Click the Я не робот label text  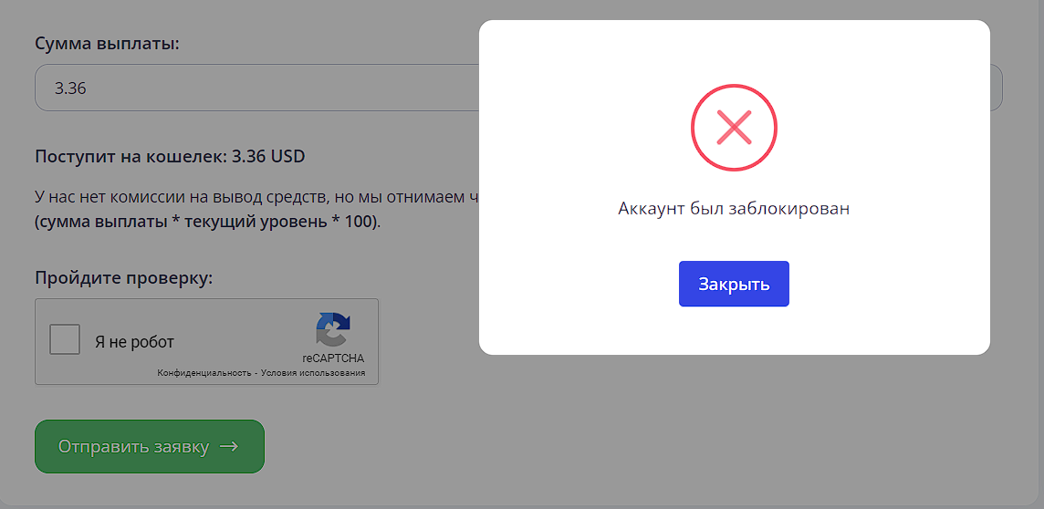tap(134, 343)
